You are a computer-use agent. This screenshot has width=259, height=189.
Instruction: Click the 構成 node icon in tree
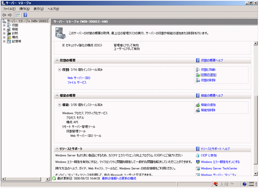(x=9, y=37)
